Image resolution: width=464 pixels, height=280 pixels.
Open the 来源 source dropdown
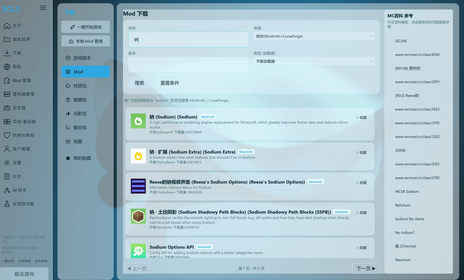(x=314, y=36)
